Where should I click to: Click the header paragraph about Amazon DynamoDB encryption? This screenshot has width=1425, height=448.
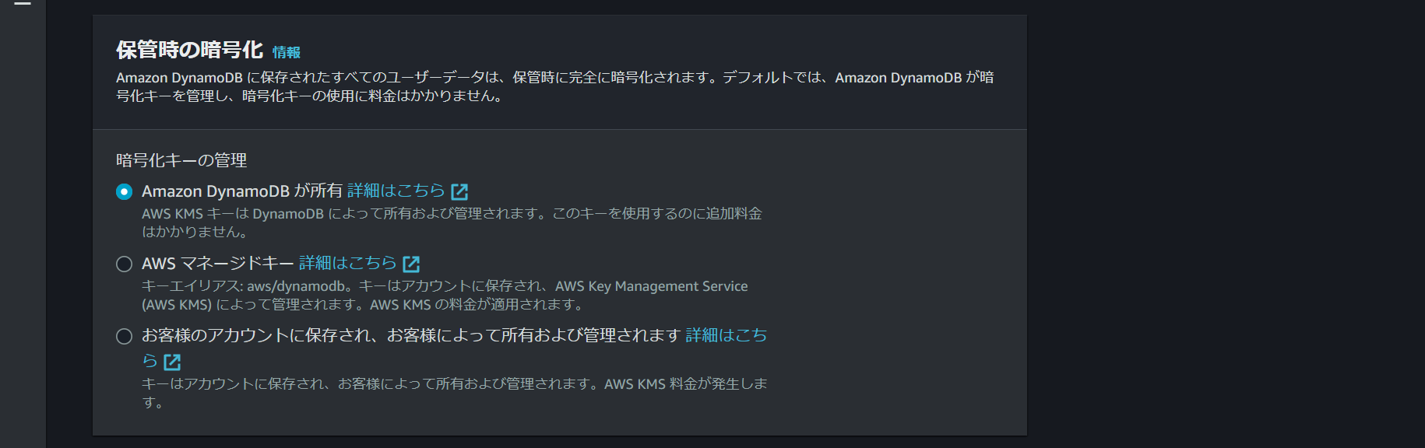(x=554, y=86)
